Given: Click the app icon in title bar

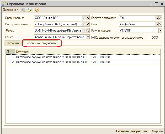Looking at the screenshot, I should tap(4, 4).
